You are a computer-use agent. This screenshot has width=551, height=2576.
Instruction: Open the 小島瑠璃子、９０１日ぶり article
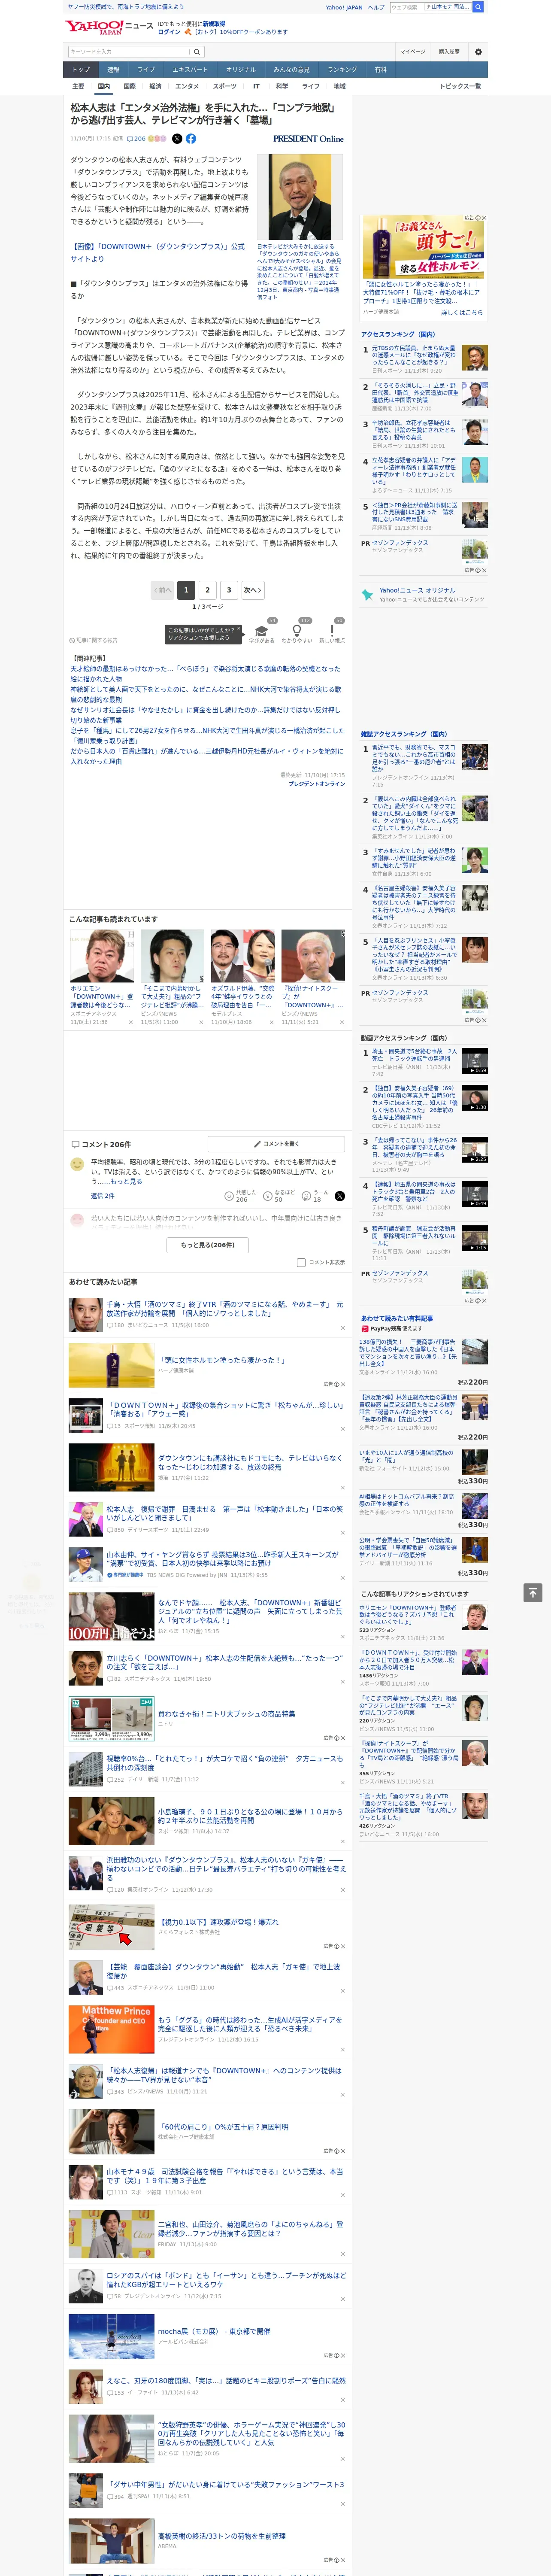click(250, 1816)
